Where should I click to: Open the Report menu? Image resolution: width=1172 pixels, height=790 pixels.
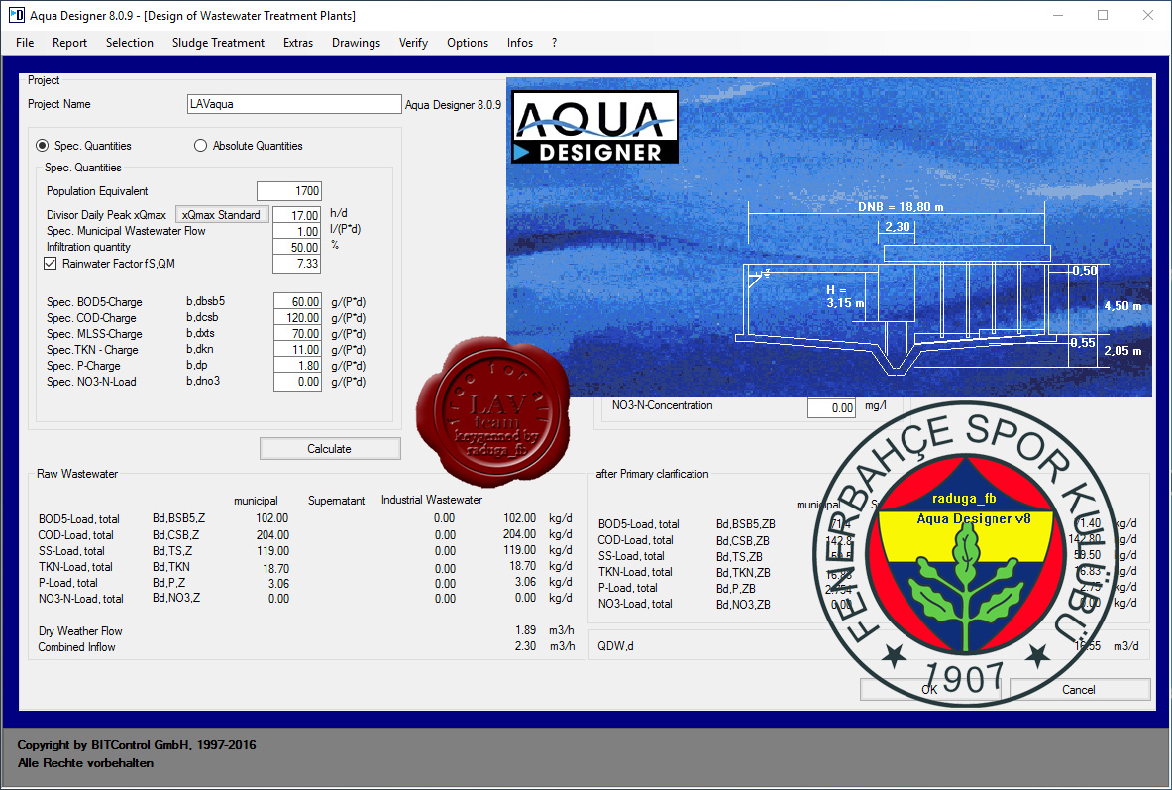click(x=69, y=43)
